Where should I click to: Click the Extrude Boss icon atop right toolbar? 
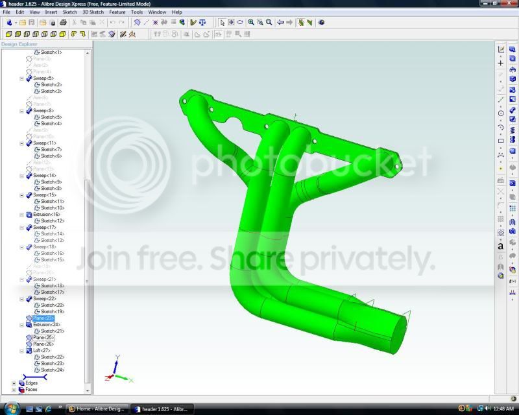click(x=513, y=50)
